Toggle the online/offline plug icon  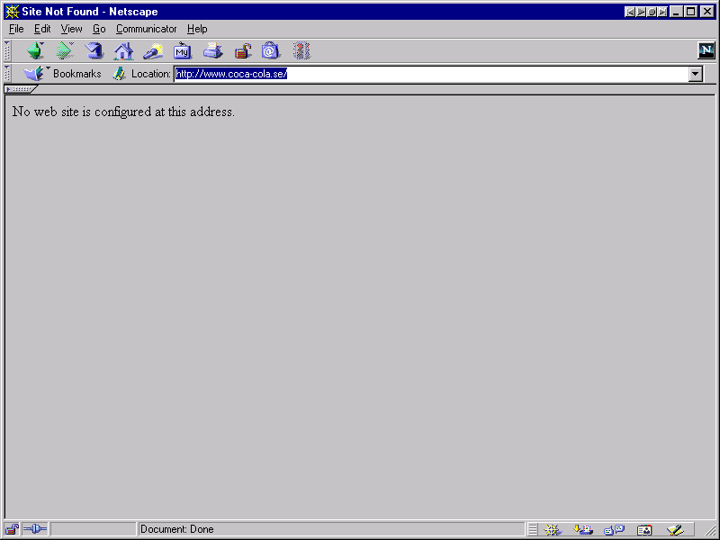35,529
